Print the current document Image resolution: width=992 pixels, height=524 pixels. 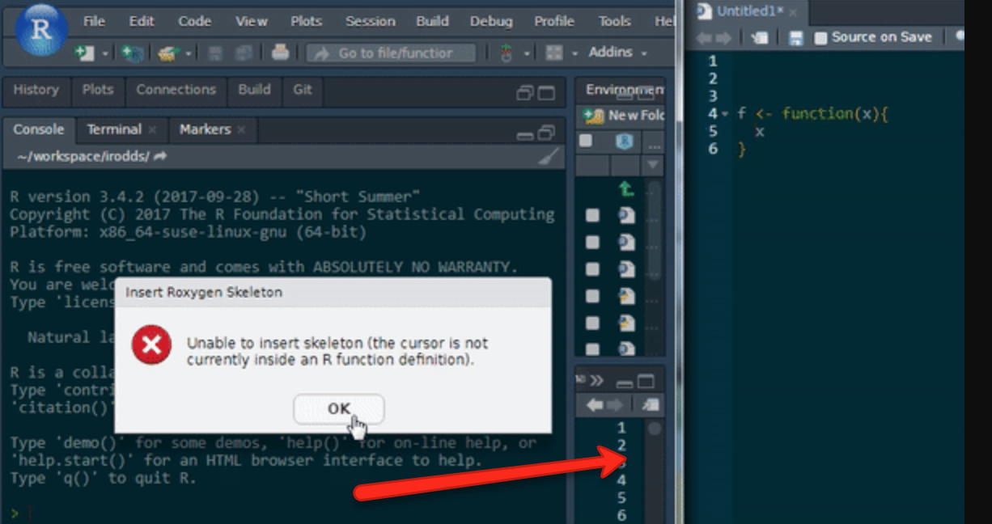click(x=281, y=51)
